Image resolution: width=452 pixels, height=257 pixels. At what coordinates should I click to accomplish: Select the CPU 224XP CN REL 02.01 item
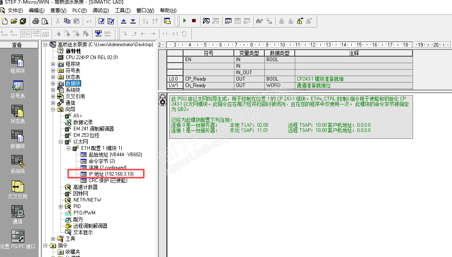coord(92,57)
